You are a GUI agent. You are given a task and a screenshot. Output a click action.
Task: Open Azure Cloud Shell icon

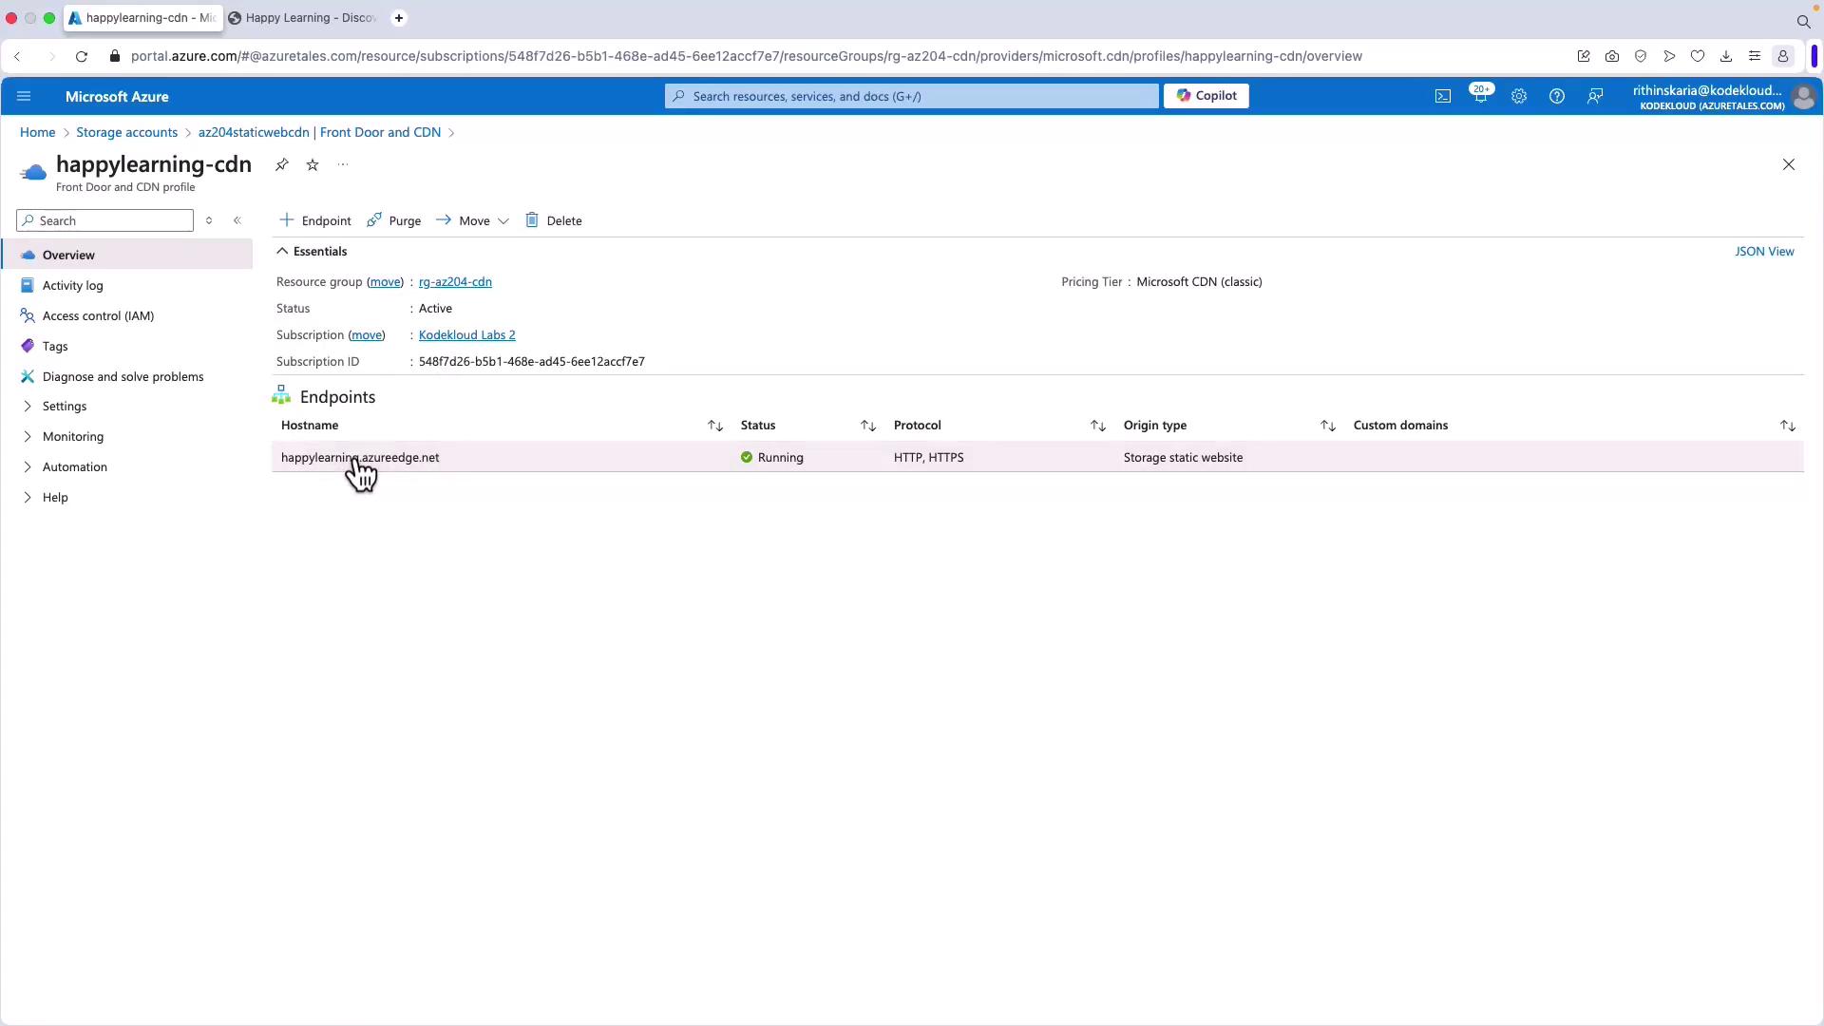coord(1442,96)
